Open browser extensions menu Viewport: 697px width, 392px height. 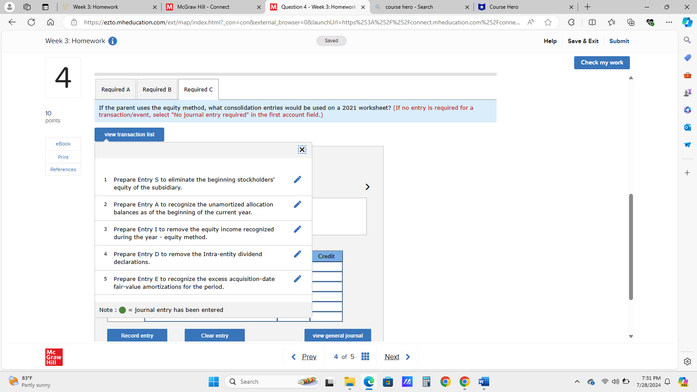tap(571, 22)
